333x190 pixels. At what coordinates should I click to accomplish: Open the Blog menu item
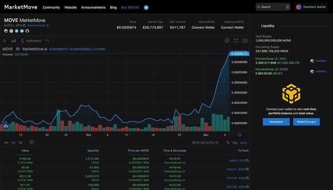click(113, 7)
